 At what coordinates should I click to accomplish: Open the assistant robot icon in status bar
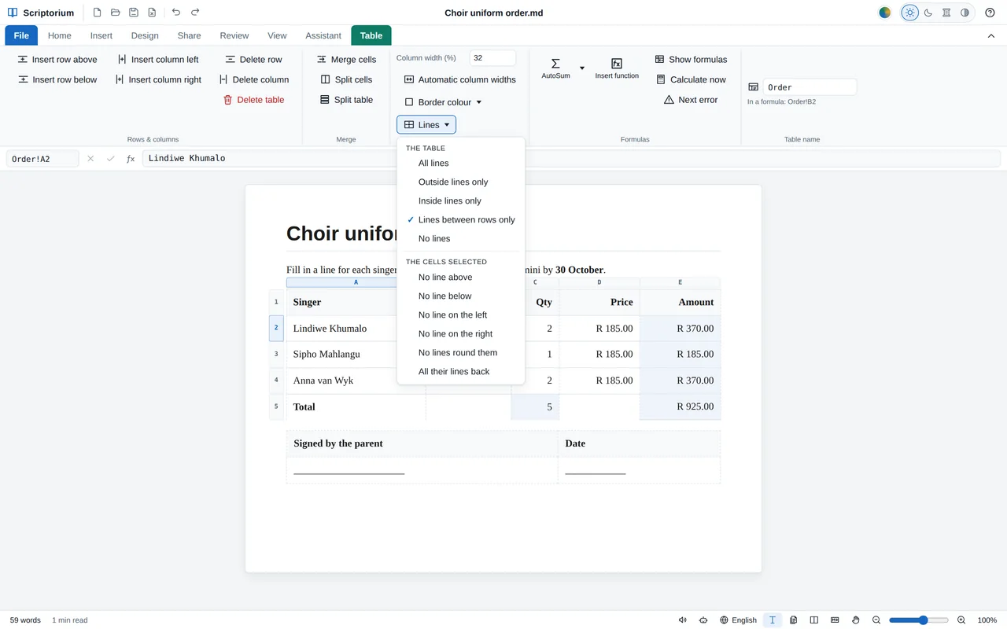point(703,620)
